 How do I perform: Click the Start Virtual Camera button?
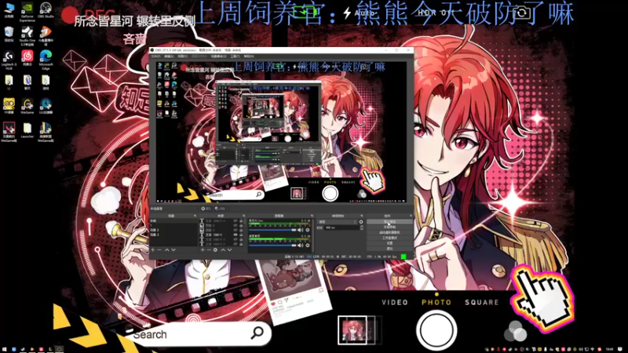pos(389,232)
